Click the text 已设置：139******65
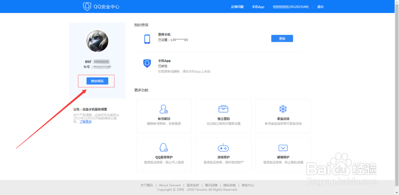Viewport: 399px width, 195px height. tap(173, 40)
